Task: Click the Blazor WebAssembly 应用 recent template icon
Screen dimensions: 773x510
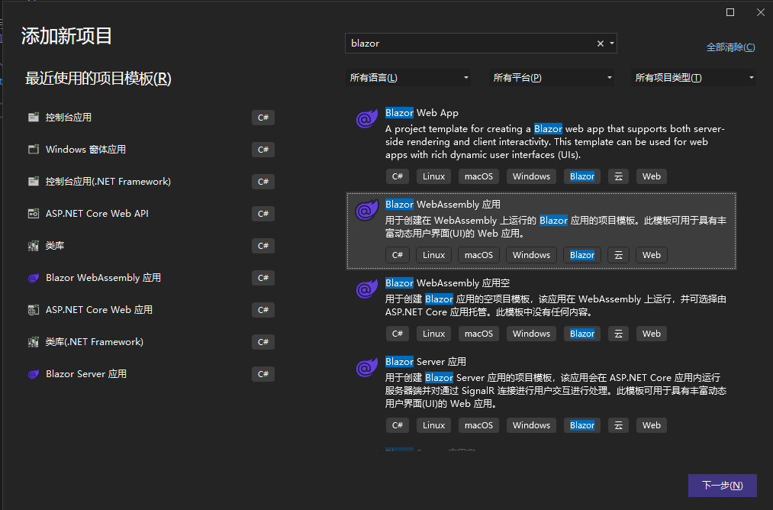Action: click(34, 278)
